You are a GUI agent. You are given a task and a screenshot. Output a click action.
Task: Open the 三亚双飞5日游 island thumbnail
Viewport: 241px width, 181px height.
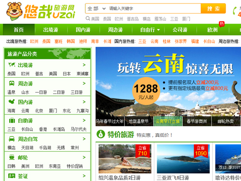(x=183, y=159)
